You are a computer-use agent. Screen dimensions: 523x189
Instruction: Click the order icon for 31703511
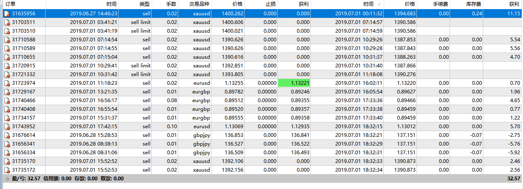(x=7, y=22)
